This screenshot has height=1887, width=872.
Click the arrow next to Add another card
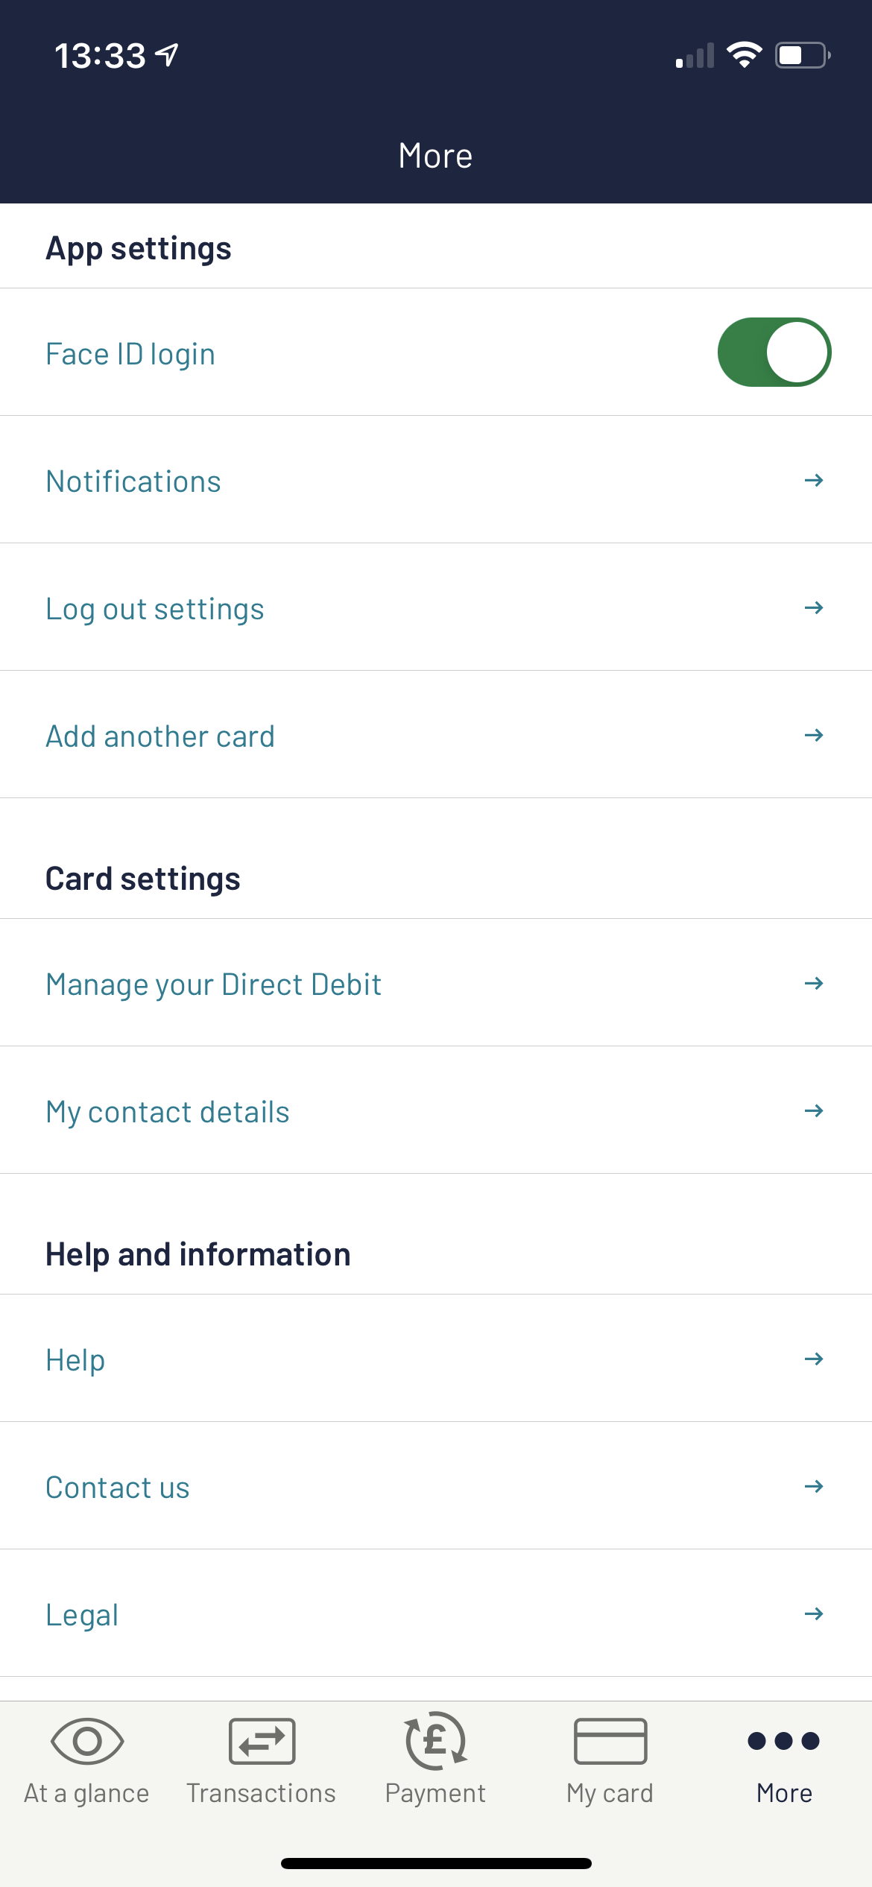pyautogui.click(x=814, y=735)
